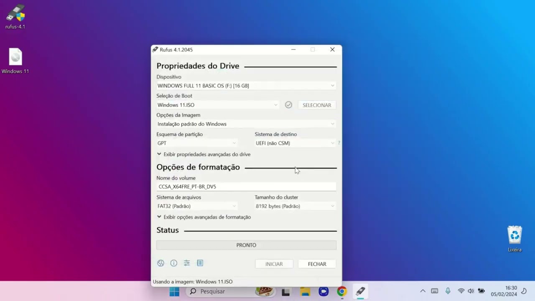Viewport: 535px width, 301px height.
Task: Click the touch keyboard tray icon
Action: click(435, 291)
